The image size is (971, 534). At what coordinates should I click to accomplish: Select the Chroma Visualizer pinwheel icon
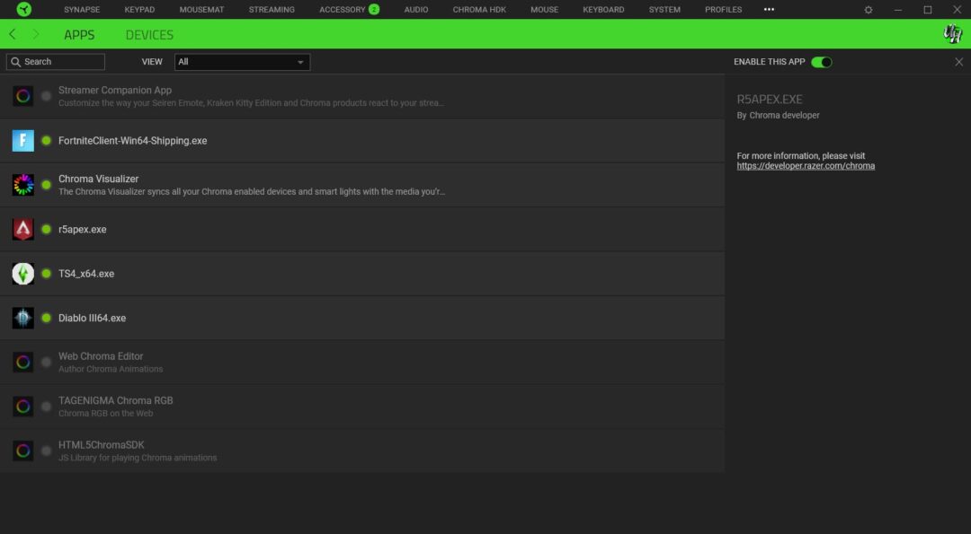click(x=22, y=184)
